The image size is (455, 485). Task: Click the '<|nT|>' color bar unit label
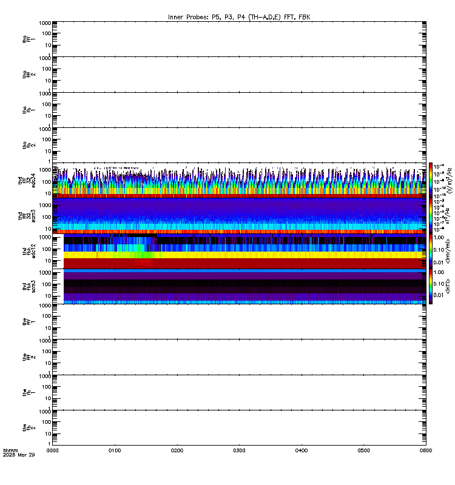pyautogui.click(x=448, y=286)
